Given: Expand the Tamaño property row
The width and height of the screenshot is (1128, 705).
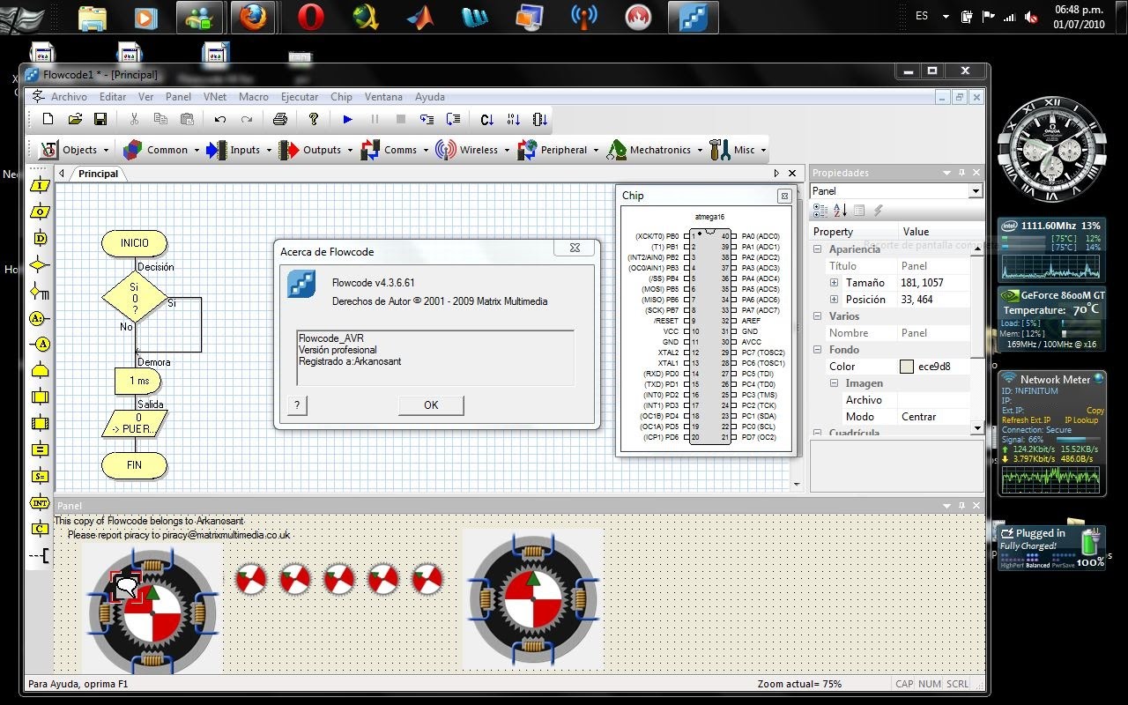Looking at the screenshot, I should pos(834,283).
